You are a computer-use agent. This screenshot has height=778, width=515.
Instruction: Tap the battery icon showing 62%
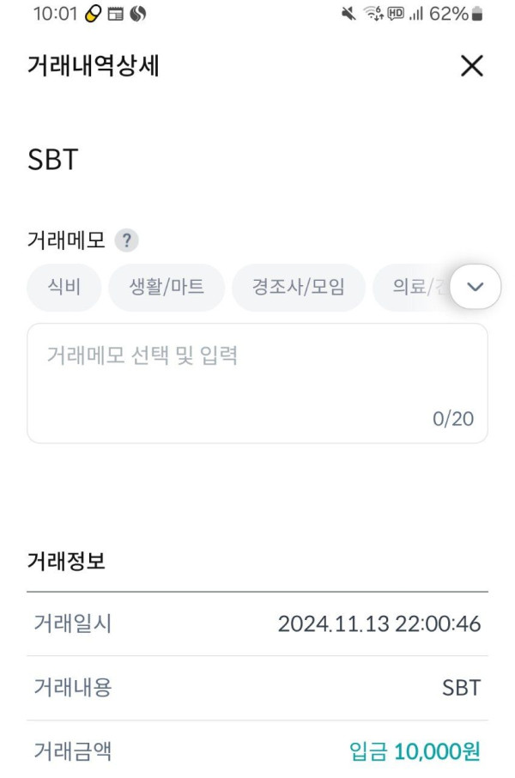477,14
